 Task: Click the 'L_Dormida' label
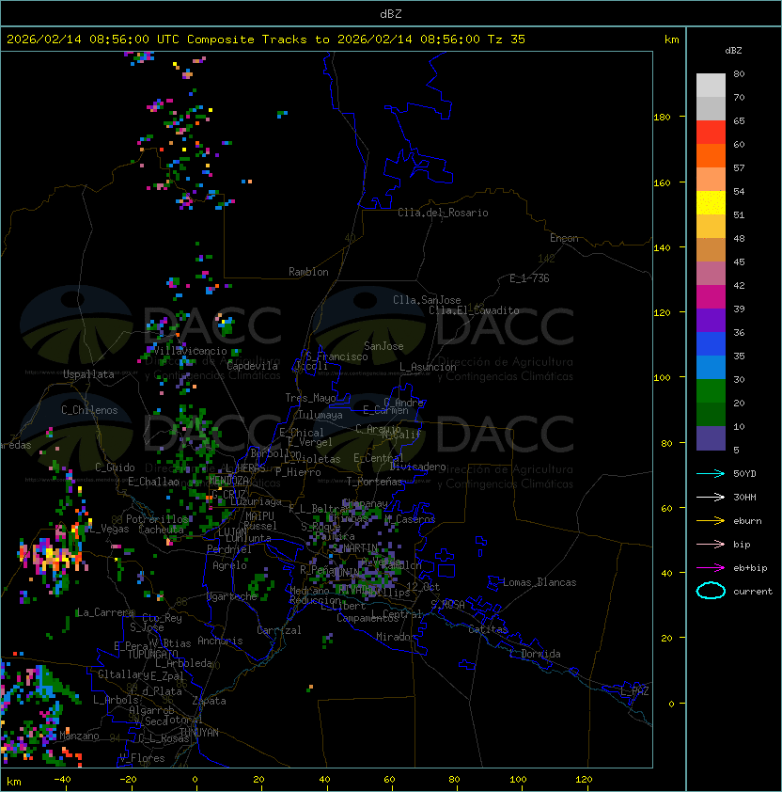click(x=535, y=654)
